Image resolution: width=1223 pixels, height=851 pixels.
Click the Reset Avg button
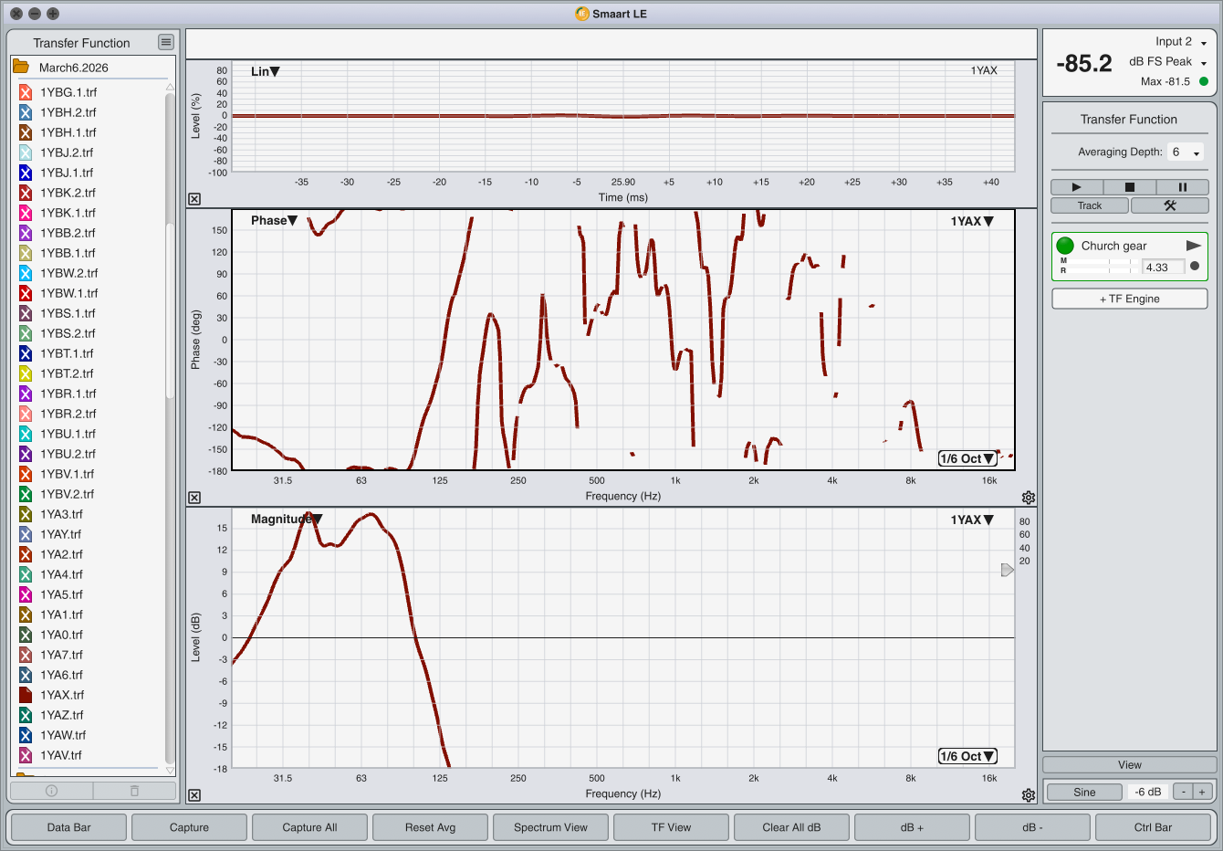tap(431, 827)
